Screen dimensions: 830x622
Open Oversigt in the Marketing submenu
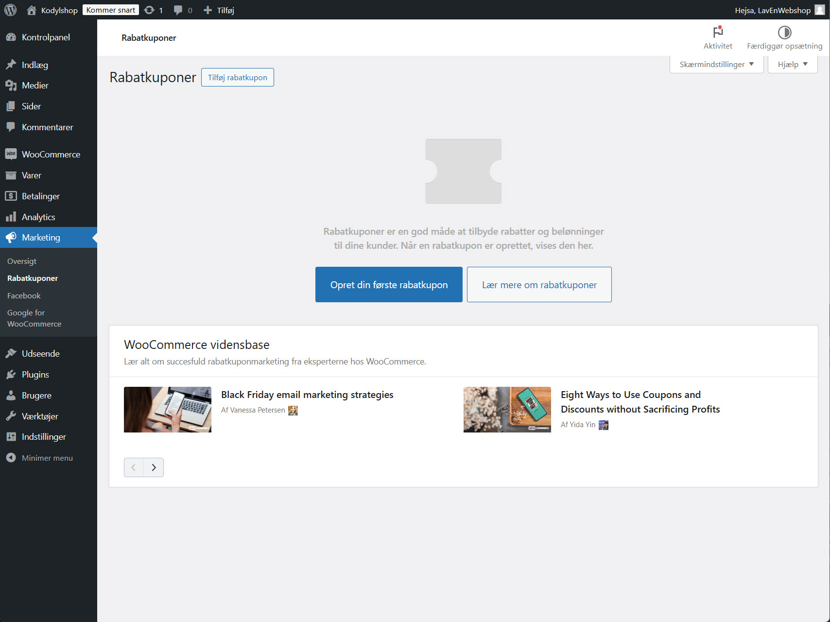[21, 261]
